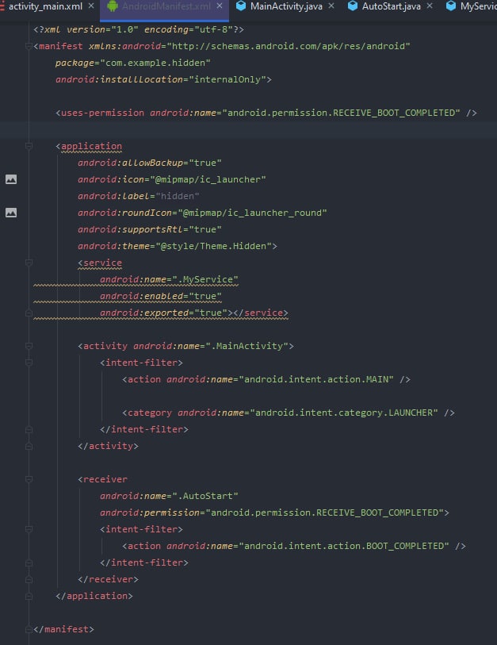
Task: Collapse the service tag fold marker
Action: 29,263
